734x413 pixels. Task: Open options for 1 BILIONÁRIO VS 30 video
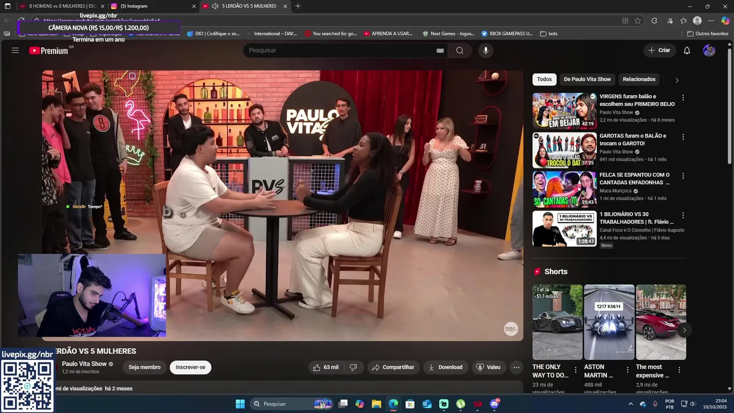pyautogui.click(x=683, y=216)
